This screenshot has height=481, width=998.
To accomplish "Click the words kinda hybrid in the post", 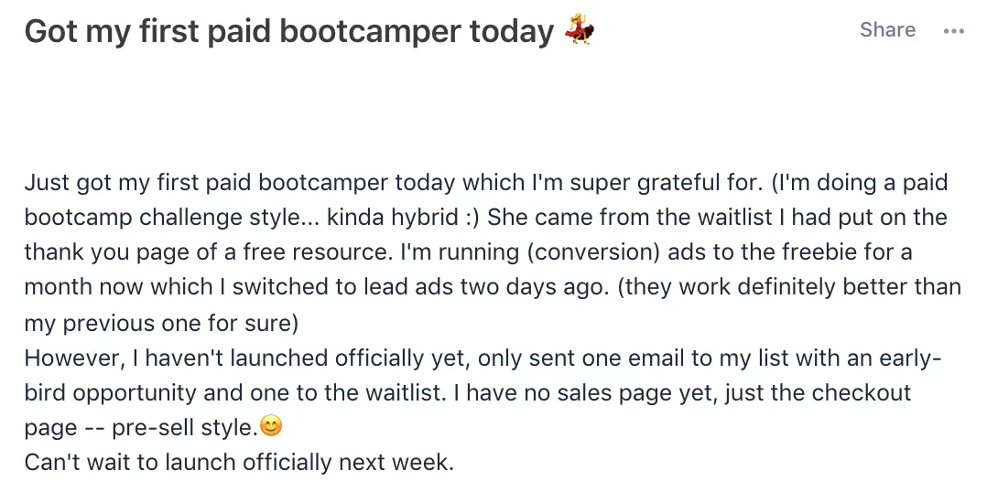I will tap(394, 218).
